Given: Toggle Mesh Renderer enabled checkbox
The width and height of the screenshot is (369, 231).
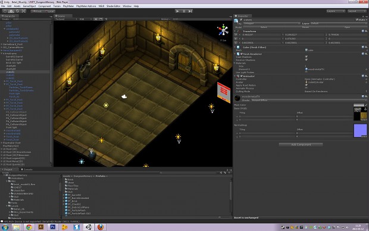Looking at the screenshot, I should pos(241,54).
